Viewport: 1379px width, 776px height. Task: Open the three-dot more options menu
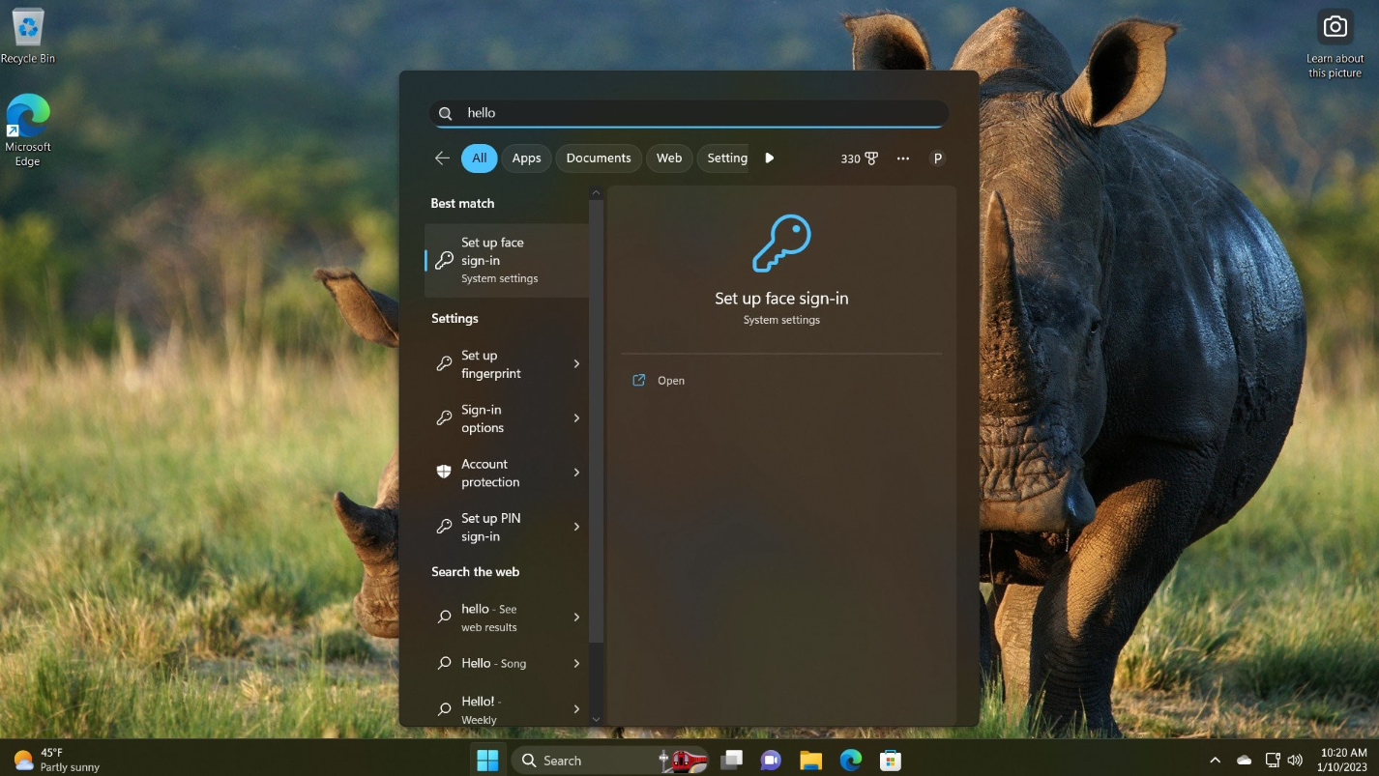(902, 158)
